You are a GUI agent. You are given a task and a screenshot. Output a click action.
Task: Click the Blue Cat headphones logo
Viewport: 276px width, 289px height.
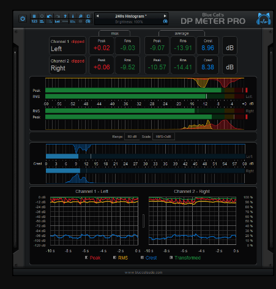tap(264, 19)
